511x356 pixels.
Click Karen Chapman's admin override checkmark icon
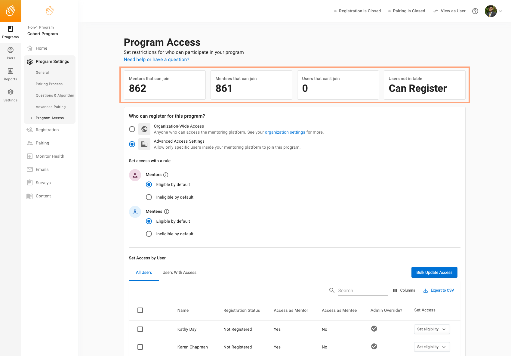tap(374, 346)
